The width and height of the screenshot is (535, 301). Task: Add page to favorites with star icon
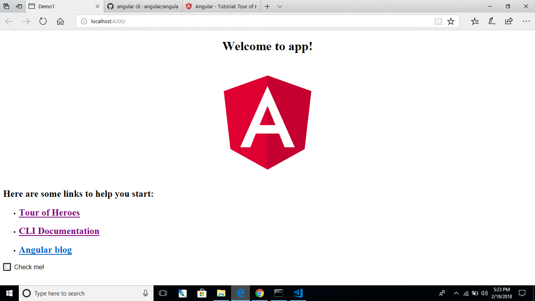[x=451, y=22]
